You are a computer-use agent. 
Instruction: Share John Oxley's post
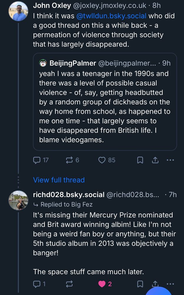tap(155, 160)
